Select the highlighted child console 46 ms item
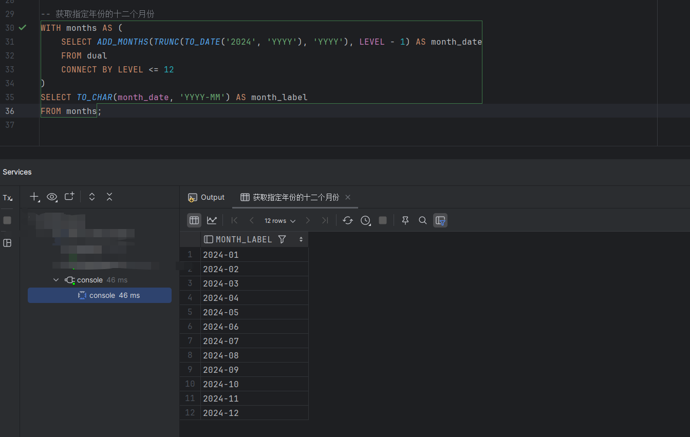Viewport: 690px width, 437px height. 100,295
